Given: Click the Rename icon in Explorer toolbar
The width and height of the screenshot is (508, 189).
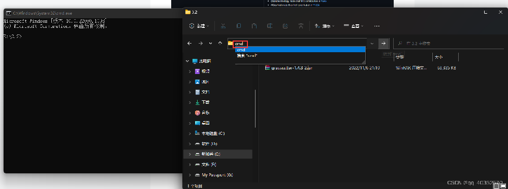Looking at the screenshot, I should tap(270, 26).
